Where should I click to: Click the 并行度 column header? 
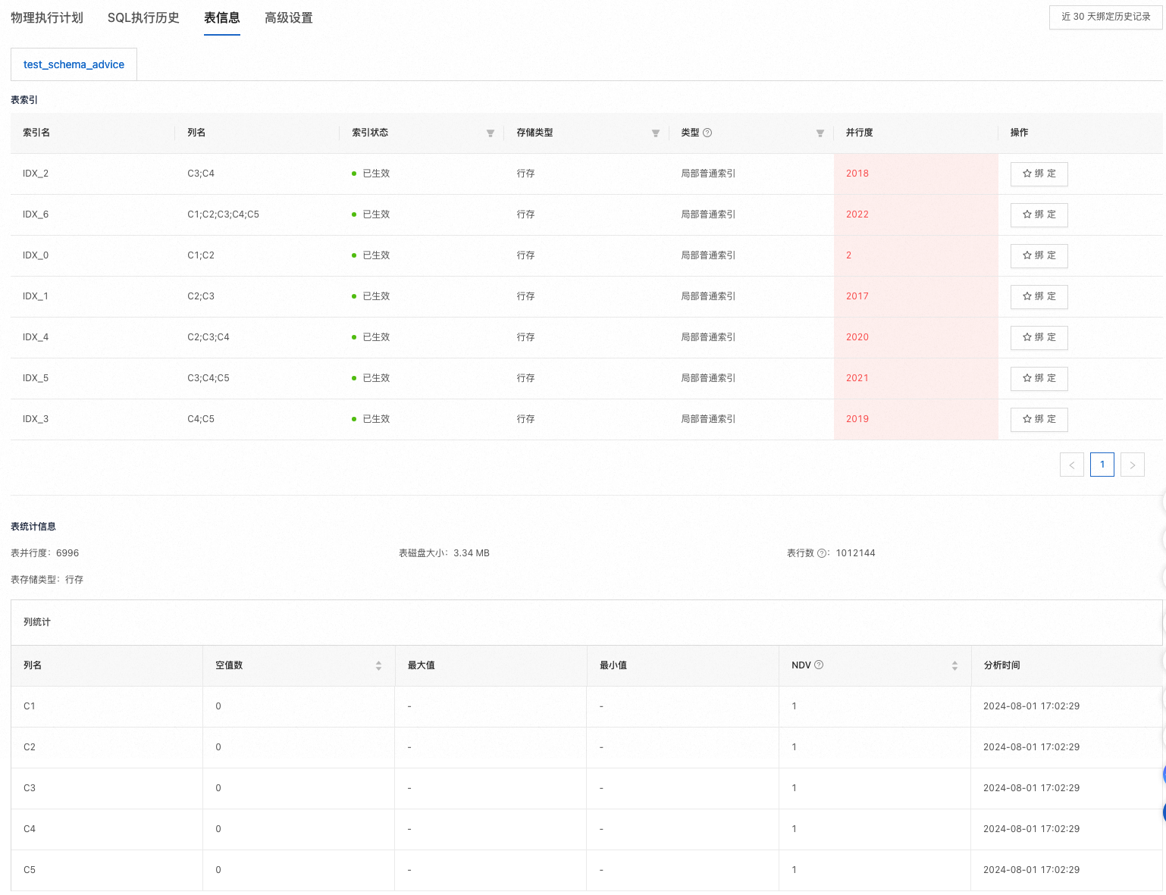(x=860, y=133)
